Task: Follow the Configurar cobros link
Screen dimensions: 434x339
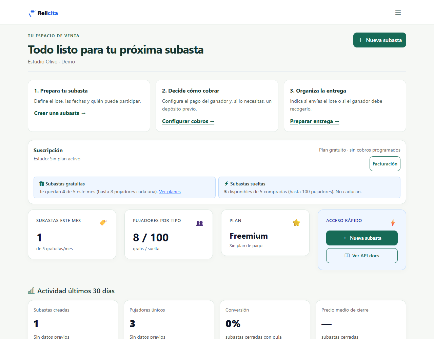Action: 188,121
